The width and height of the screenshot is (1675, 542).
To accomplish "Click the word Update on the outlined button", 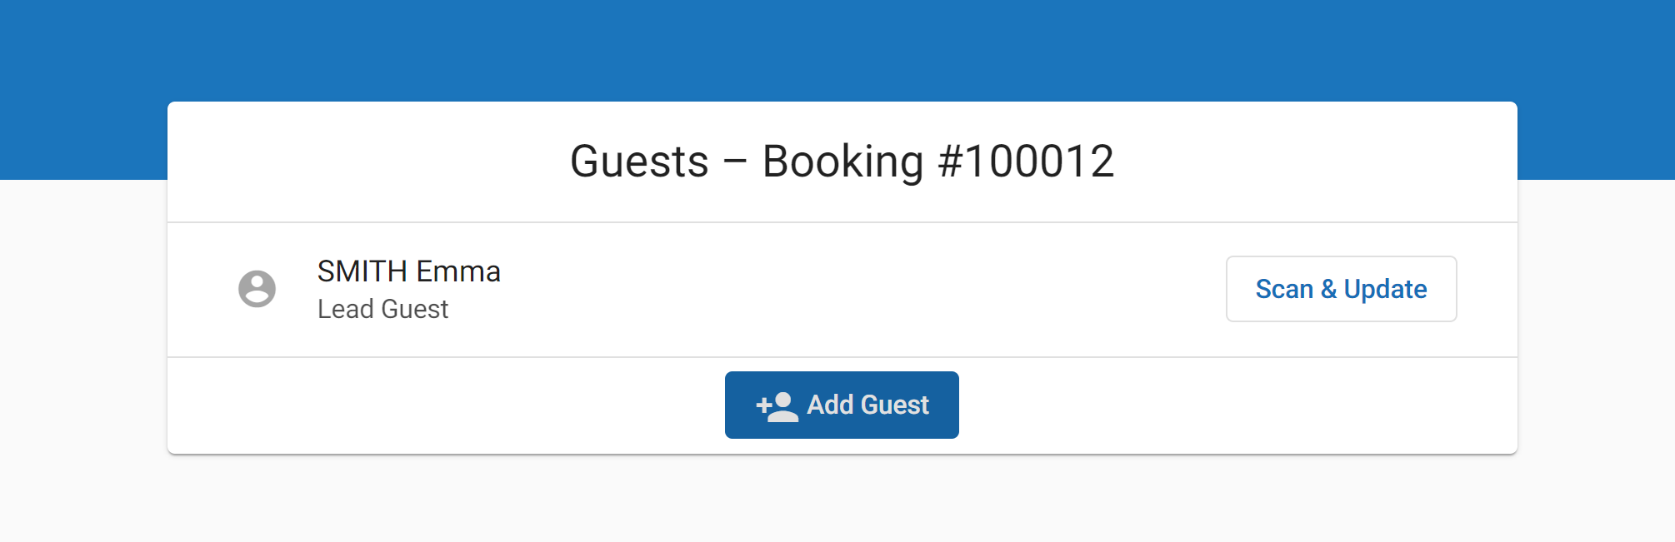I will [x=1385, y=290].
